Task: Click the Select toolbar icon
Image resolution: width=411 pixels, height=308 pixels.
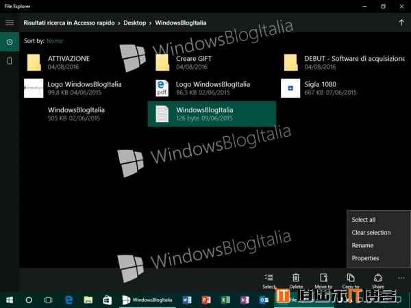Action: coord(269,277)
